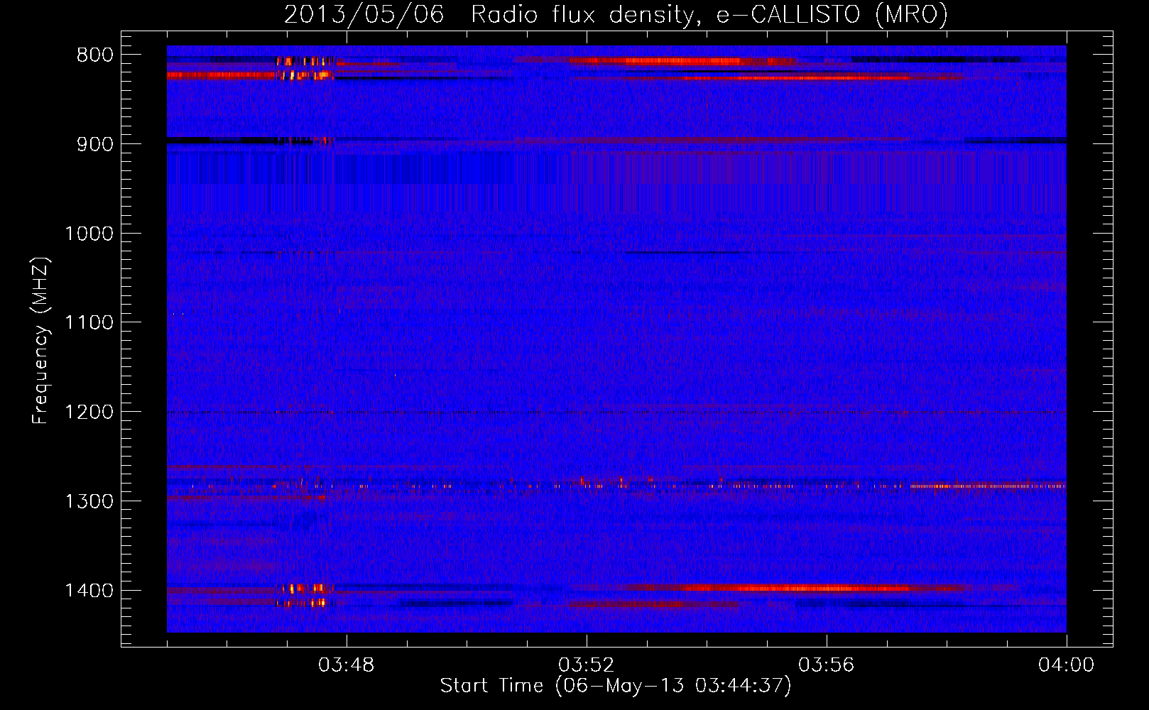Click the 04:00 time tick label
Screen dimensions: 1149x710
click(1067, 665)
